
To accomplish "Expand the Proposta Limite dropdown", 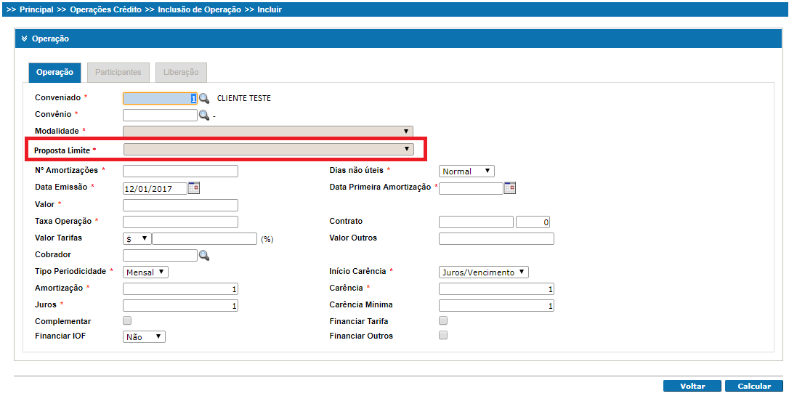I will (x=267, y=149).
